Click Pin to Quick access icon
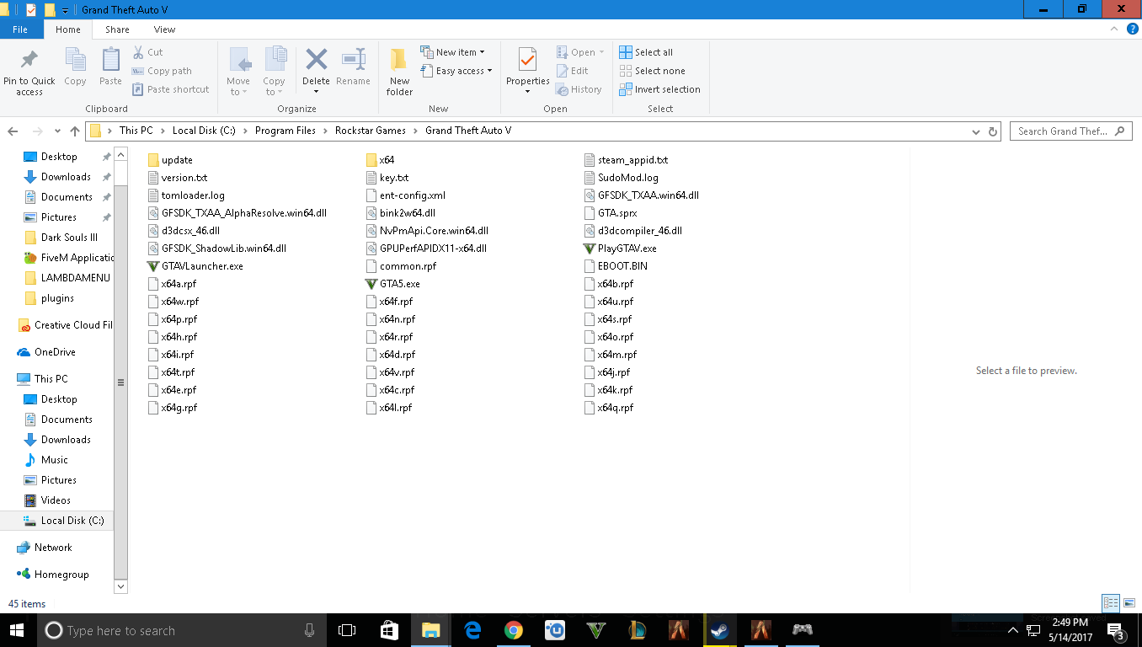 coord(29,60)
